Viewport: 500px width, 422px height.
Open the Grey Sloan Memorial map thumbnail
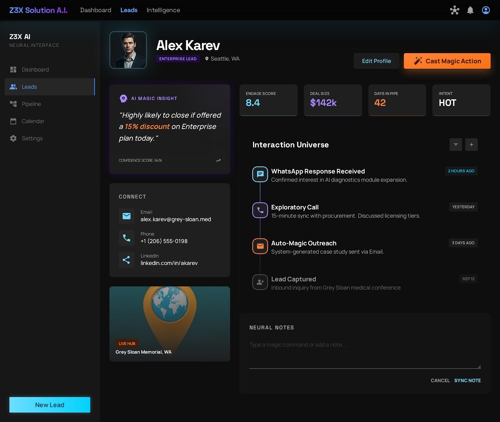(170, 324)
